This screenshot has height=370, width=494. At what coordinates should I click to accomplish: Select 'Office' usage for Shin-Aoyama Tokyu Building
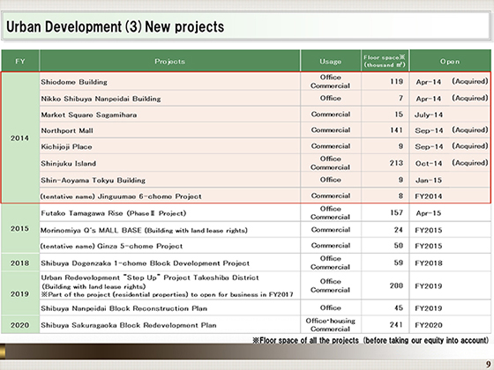coord(331,180)
